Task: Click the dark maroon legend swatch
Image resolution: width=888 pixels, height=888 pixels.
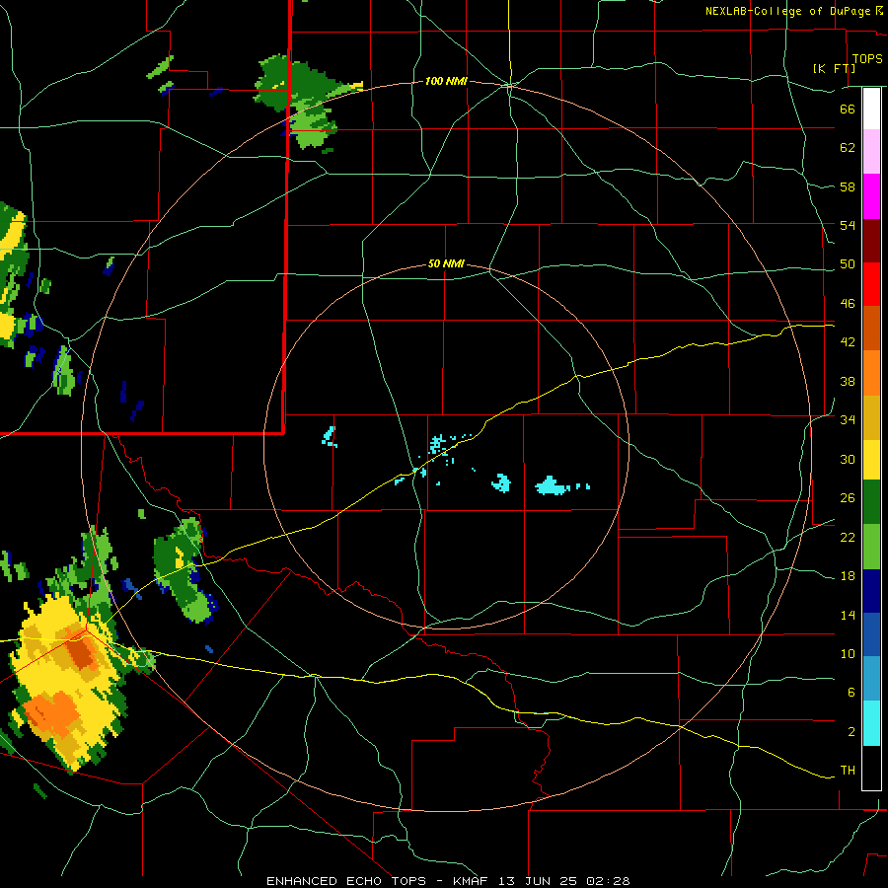Action: point(871,240)
